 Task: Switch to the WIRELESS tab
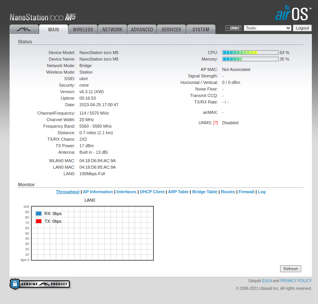83,30
